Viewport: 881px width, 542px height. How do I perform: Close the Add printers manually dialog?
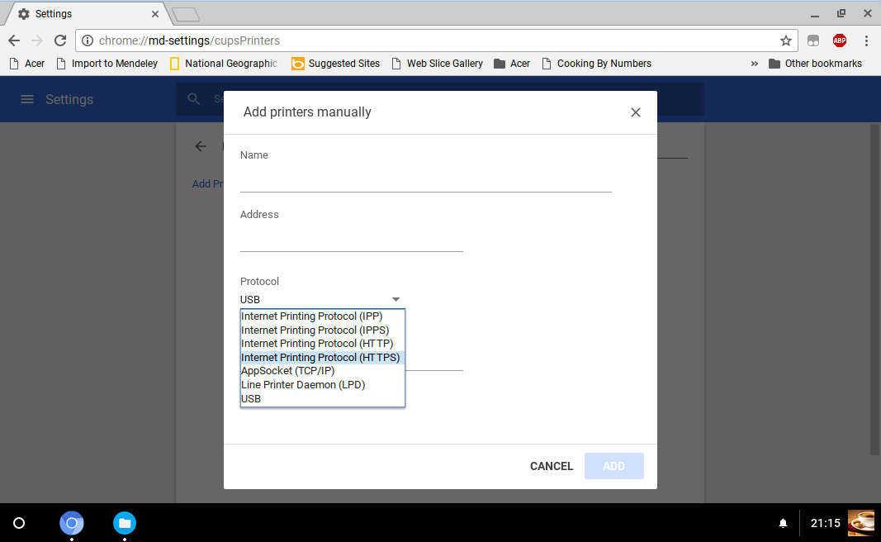point(636,112)
